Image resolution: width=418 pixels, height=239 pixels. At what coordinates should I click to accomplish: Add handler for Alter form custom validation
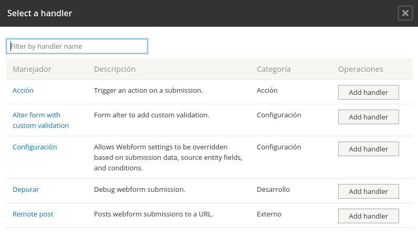369,117
